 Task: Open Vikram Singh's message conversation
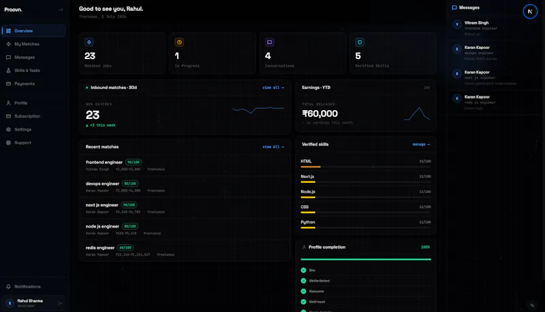click(x=495, y=29)
